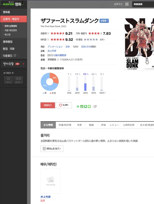Viewport: 154px width, 204px height.
Task: Switch to the レビュー tab
Action: click(114, 125)
